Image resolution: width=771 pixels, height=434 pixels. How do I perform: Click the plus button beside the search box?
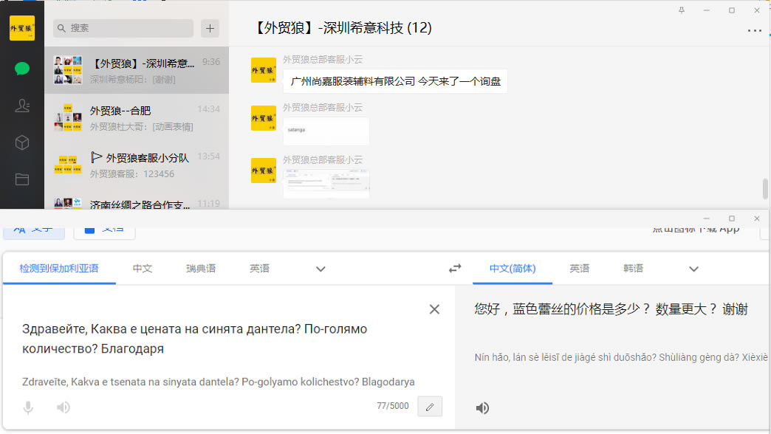210,28
